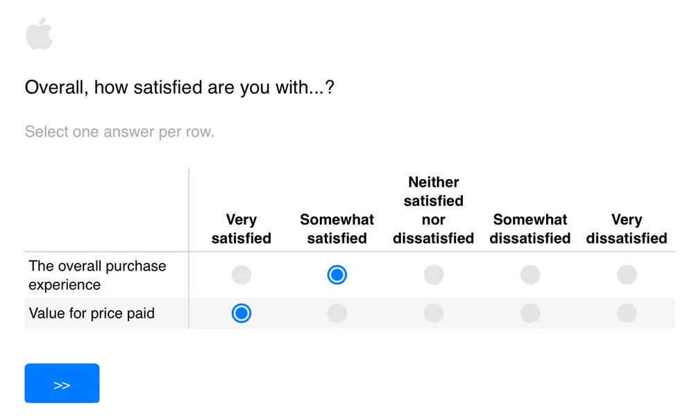This screenshot has width=694, height=419.
Task: Select Very satisfied for Value for price paid
Action: pos(242,314)
